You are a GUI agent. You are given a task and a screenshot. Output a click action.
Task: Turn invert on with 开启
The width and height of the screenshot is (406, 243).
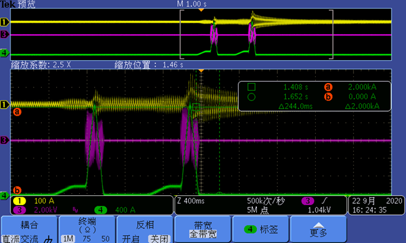[131, 239]
